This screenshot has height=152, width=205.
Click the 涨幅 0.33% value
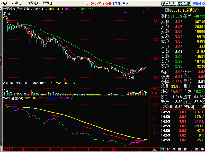pos(177,82)
